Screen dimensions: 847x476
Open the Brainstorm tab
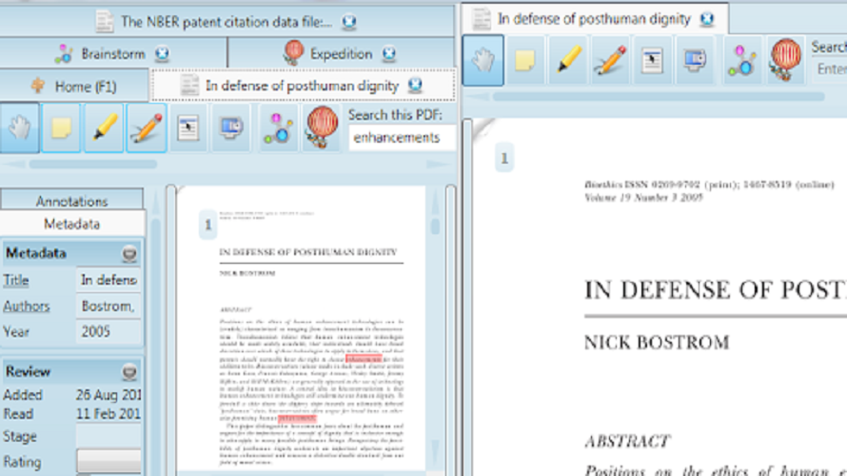click(112, 53)
